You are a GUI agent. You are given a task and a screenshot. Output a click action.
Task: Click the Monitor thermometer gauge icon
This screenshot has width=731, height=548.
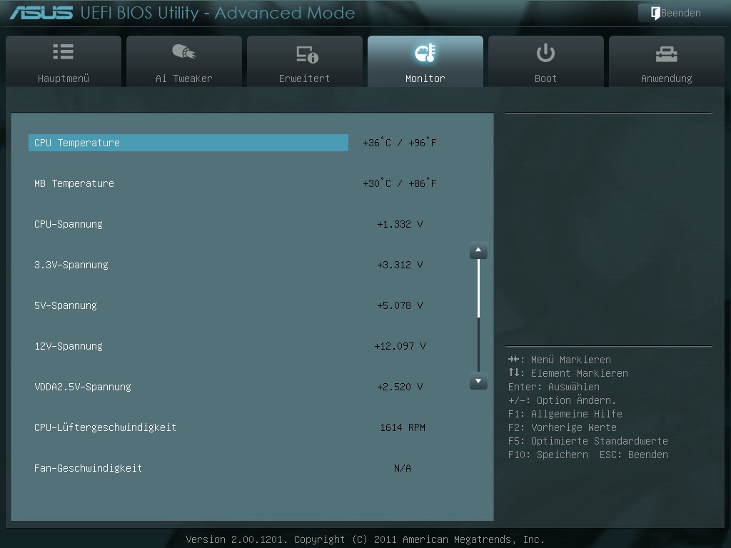pyautogui.click(x=425, y=53)
